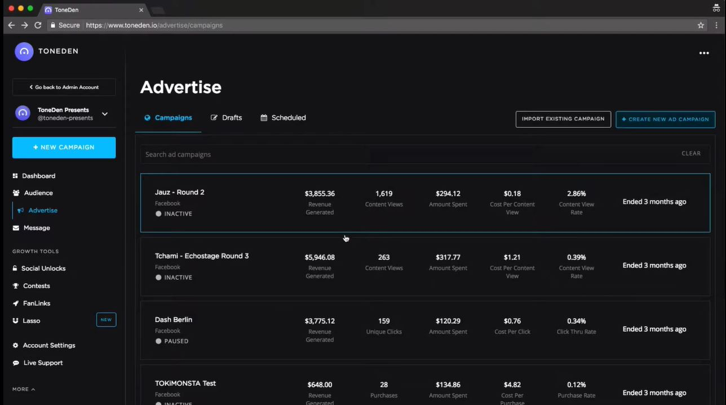This screenshot has width=726, height=405.
Task: Open Contests via the trophy icon
Action: tap(16, 286)
